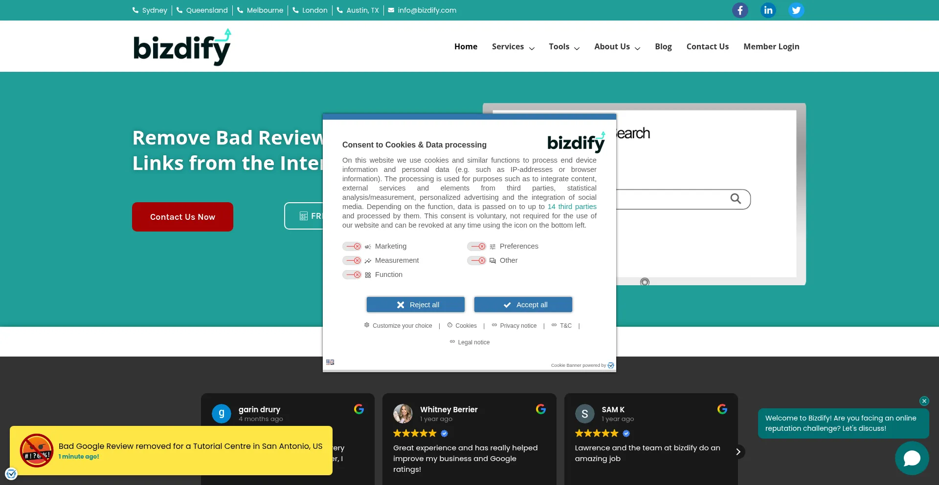
Task: Expand the About Us dropdown menu
Action: pyautogui.click(x=617, y=46)
